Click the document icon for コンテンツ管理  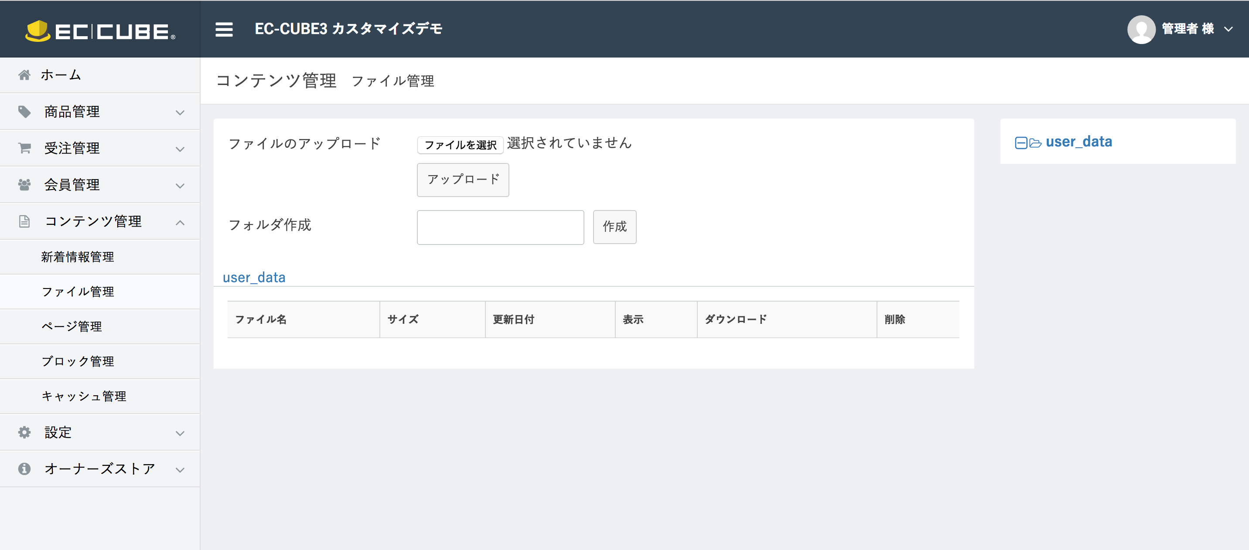pos(24,221)
